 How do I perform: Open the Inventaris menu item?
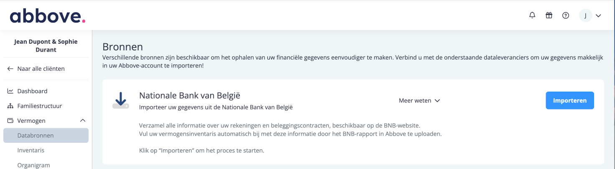click(x=31, y=150)
